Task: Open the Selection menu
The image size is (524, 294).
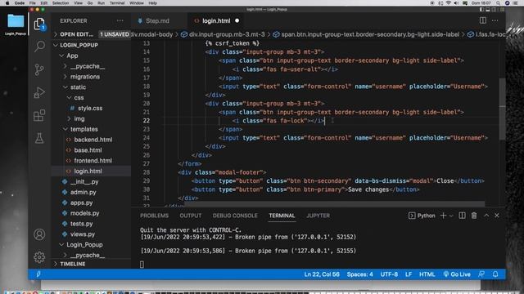Action: pos(61,3)
